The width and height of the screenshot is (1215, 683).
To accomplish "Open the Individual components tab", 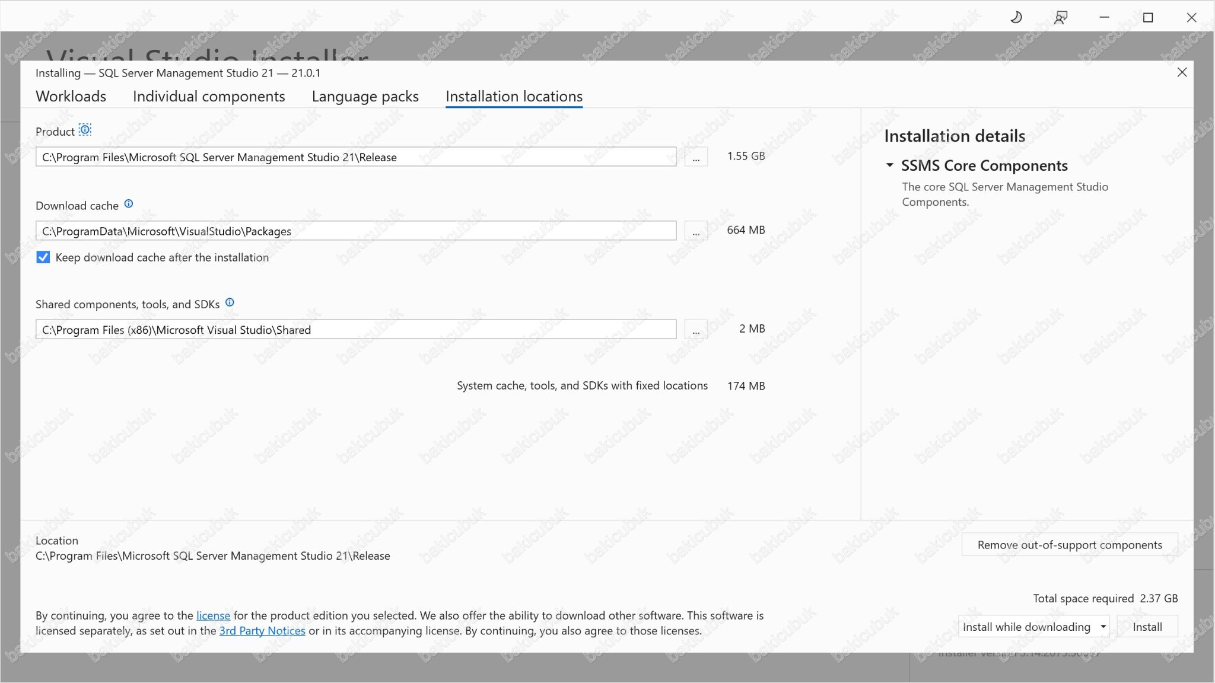I will (209, 96).
